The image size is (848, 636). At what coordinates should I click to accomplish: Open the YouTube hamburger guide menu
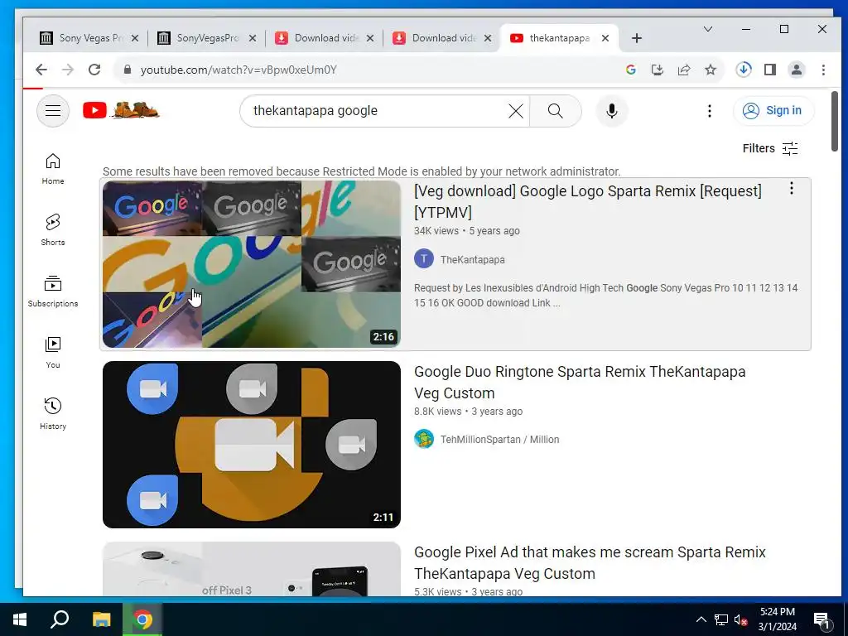coord(53,111)
